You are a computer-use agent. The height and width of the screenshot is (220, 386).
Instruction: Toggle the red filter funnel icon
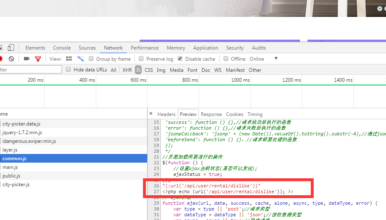tap(38, 59)
